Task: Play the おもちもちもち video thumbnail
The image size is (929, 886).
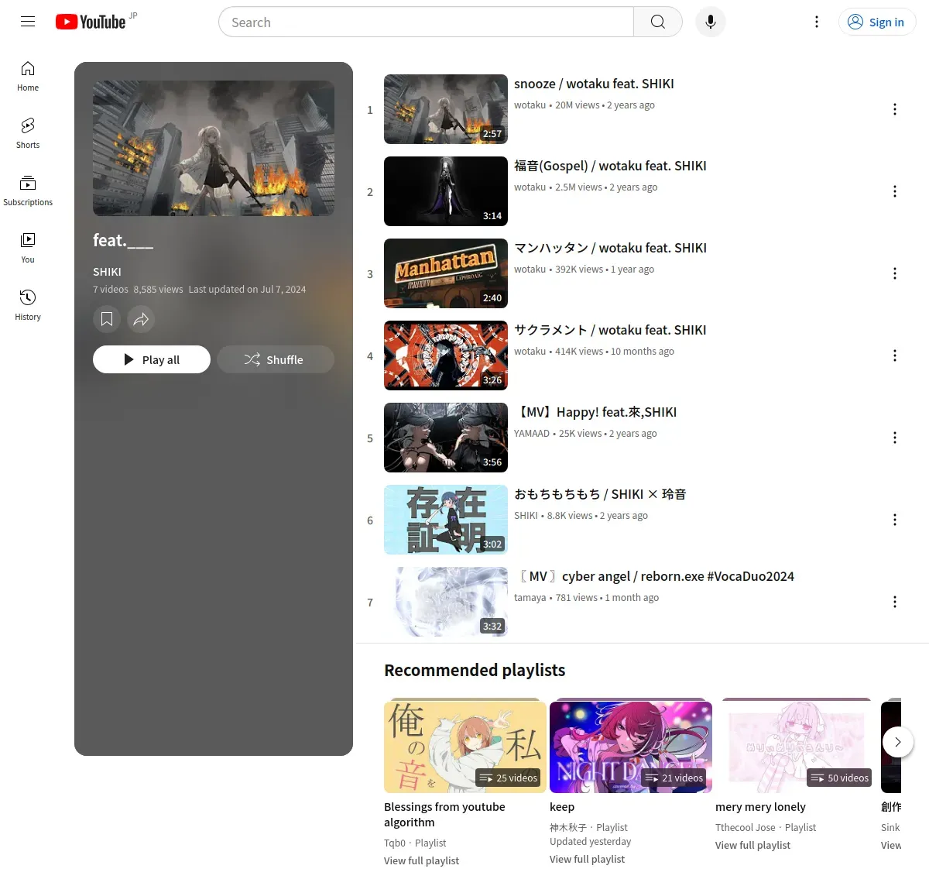Action: (x=446, y=520)
